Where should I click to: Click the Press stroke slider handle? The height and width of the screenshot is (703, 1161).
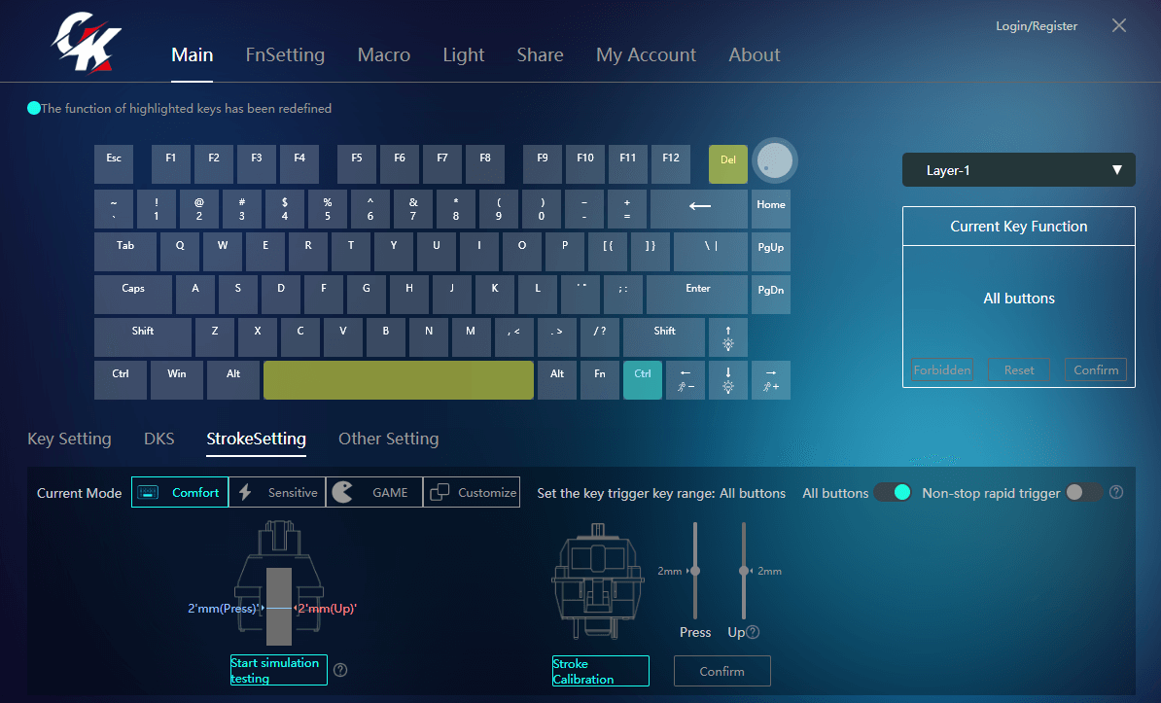tap(695, 571)
